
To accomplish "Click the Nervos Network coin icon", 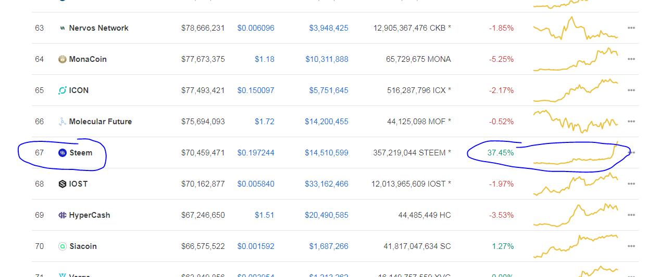I will [63, 28].
